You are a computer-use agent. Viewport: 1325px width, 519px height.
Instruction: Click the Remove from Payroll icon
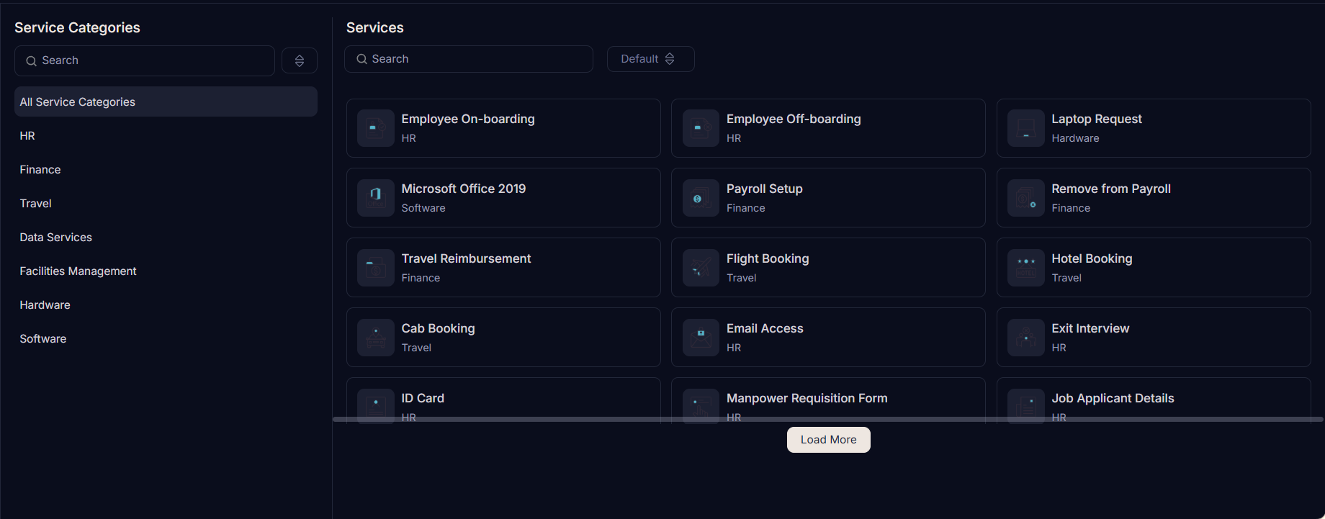[x=1026, y=198]
